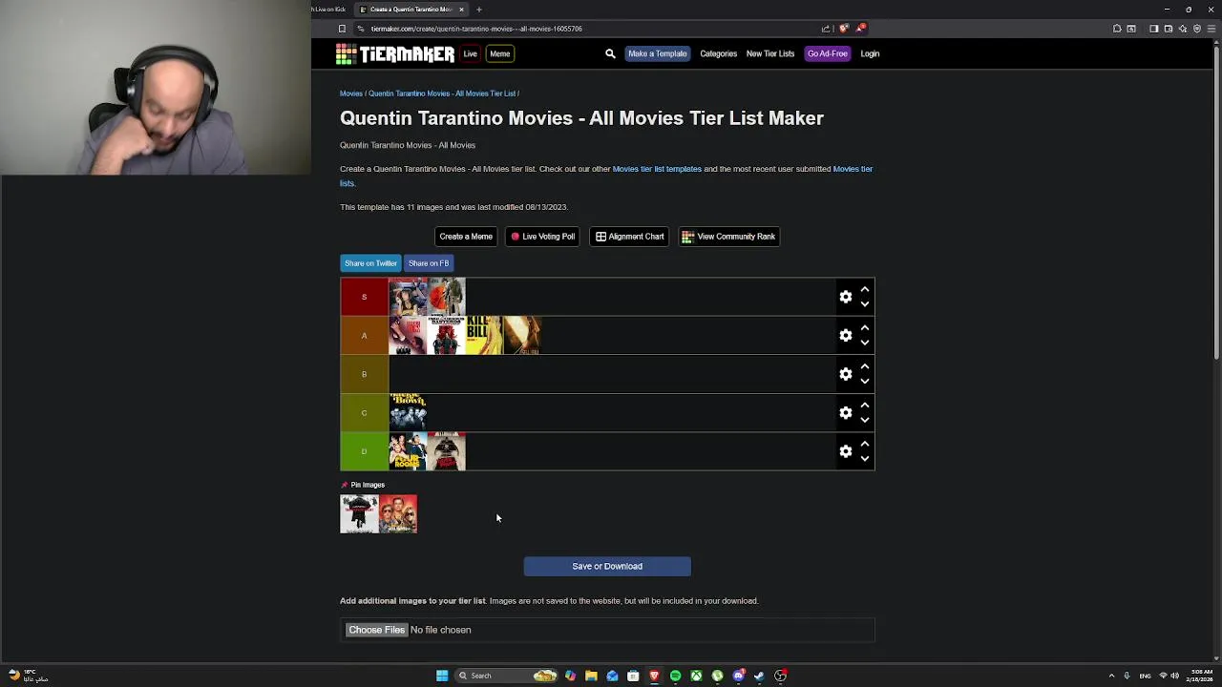
Task: Move D tier row up with arrow
Action: click(865, 444)
